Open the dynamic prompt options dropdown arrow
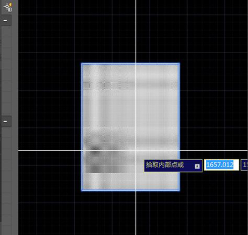The width and height of the screenshot is (248, 235). (x=197, y=166)
